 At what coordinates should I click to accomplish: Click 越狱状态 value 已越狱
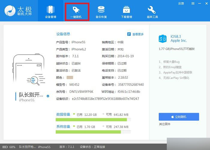coord(76,63)
